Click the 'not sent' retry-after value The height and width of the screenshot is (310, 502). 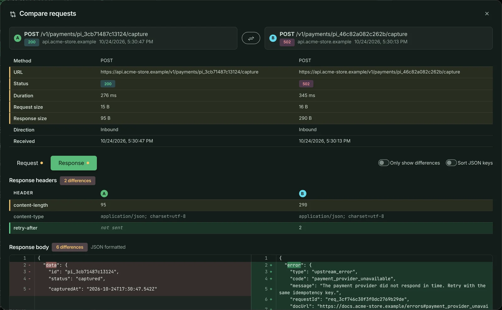(x=112, y=228)
